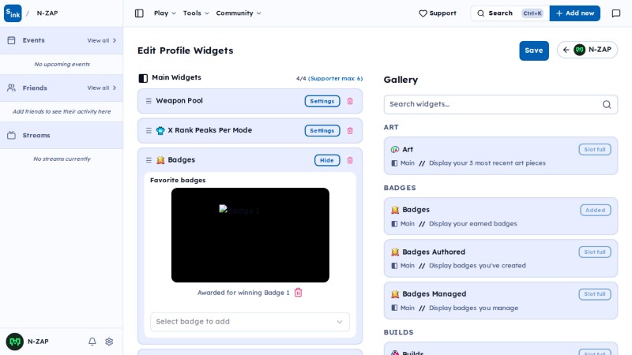Click N-ZAP avatar at sidebar bottom
The height and width of the screenshot is (355, 632).
coord(14,342)
